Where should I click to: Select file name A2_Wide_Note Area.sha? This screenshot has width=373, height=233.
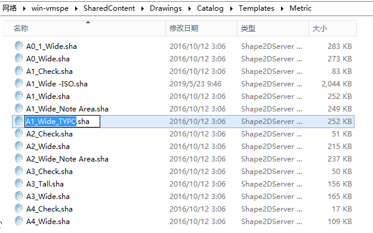[x=67, y=159]
